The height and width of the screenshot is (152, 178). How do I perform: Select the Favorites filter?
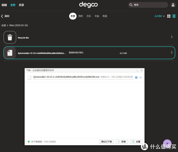[x=105, y=16]
